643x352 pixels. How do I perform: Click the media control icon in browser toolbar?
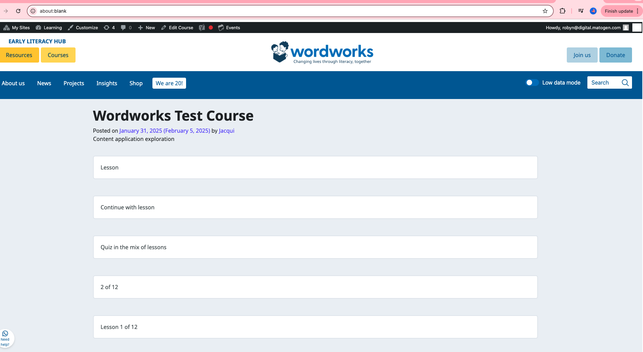(581, 11)
